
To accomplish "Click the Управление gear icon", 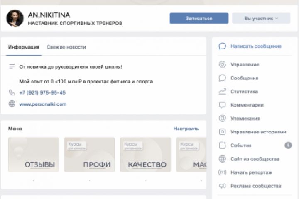I will [x=222, y=64].
